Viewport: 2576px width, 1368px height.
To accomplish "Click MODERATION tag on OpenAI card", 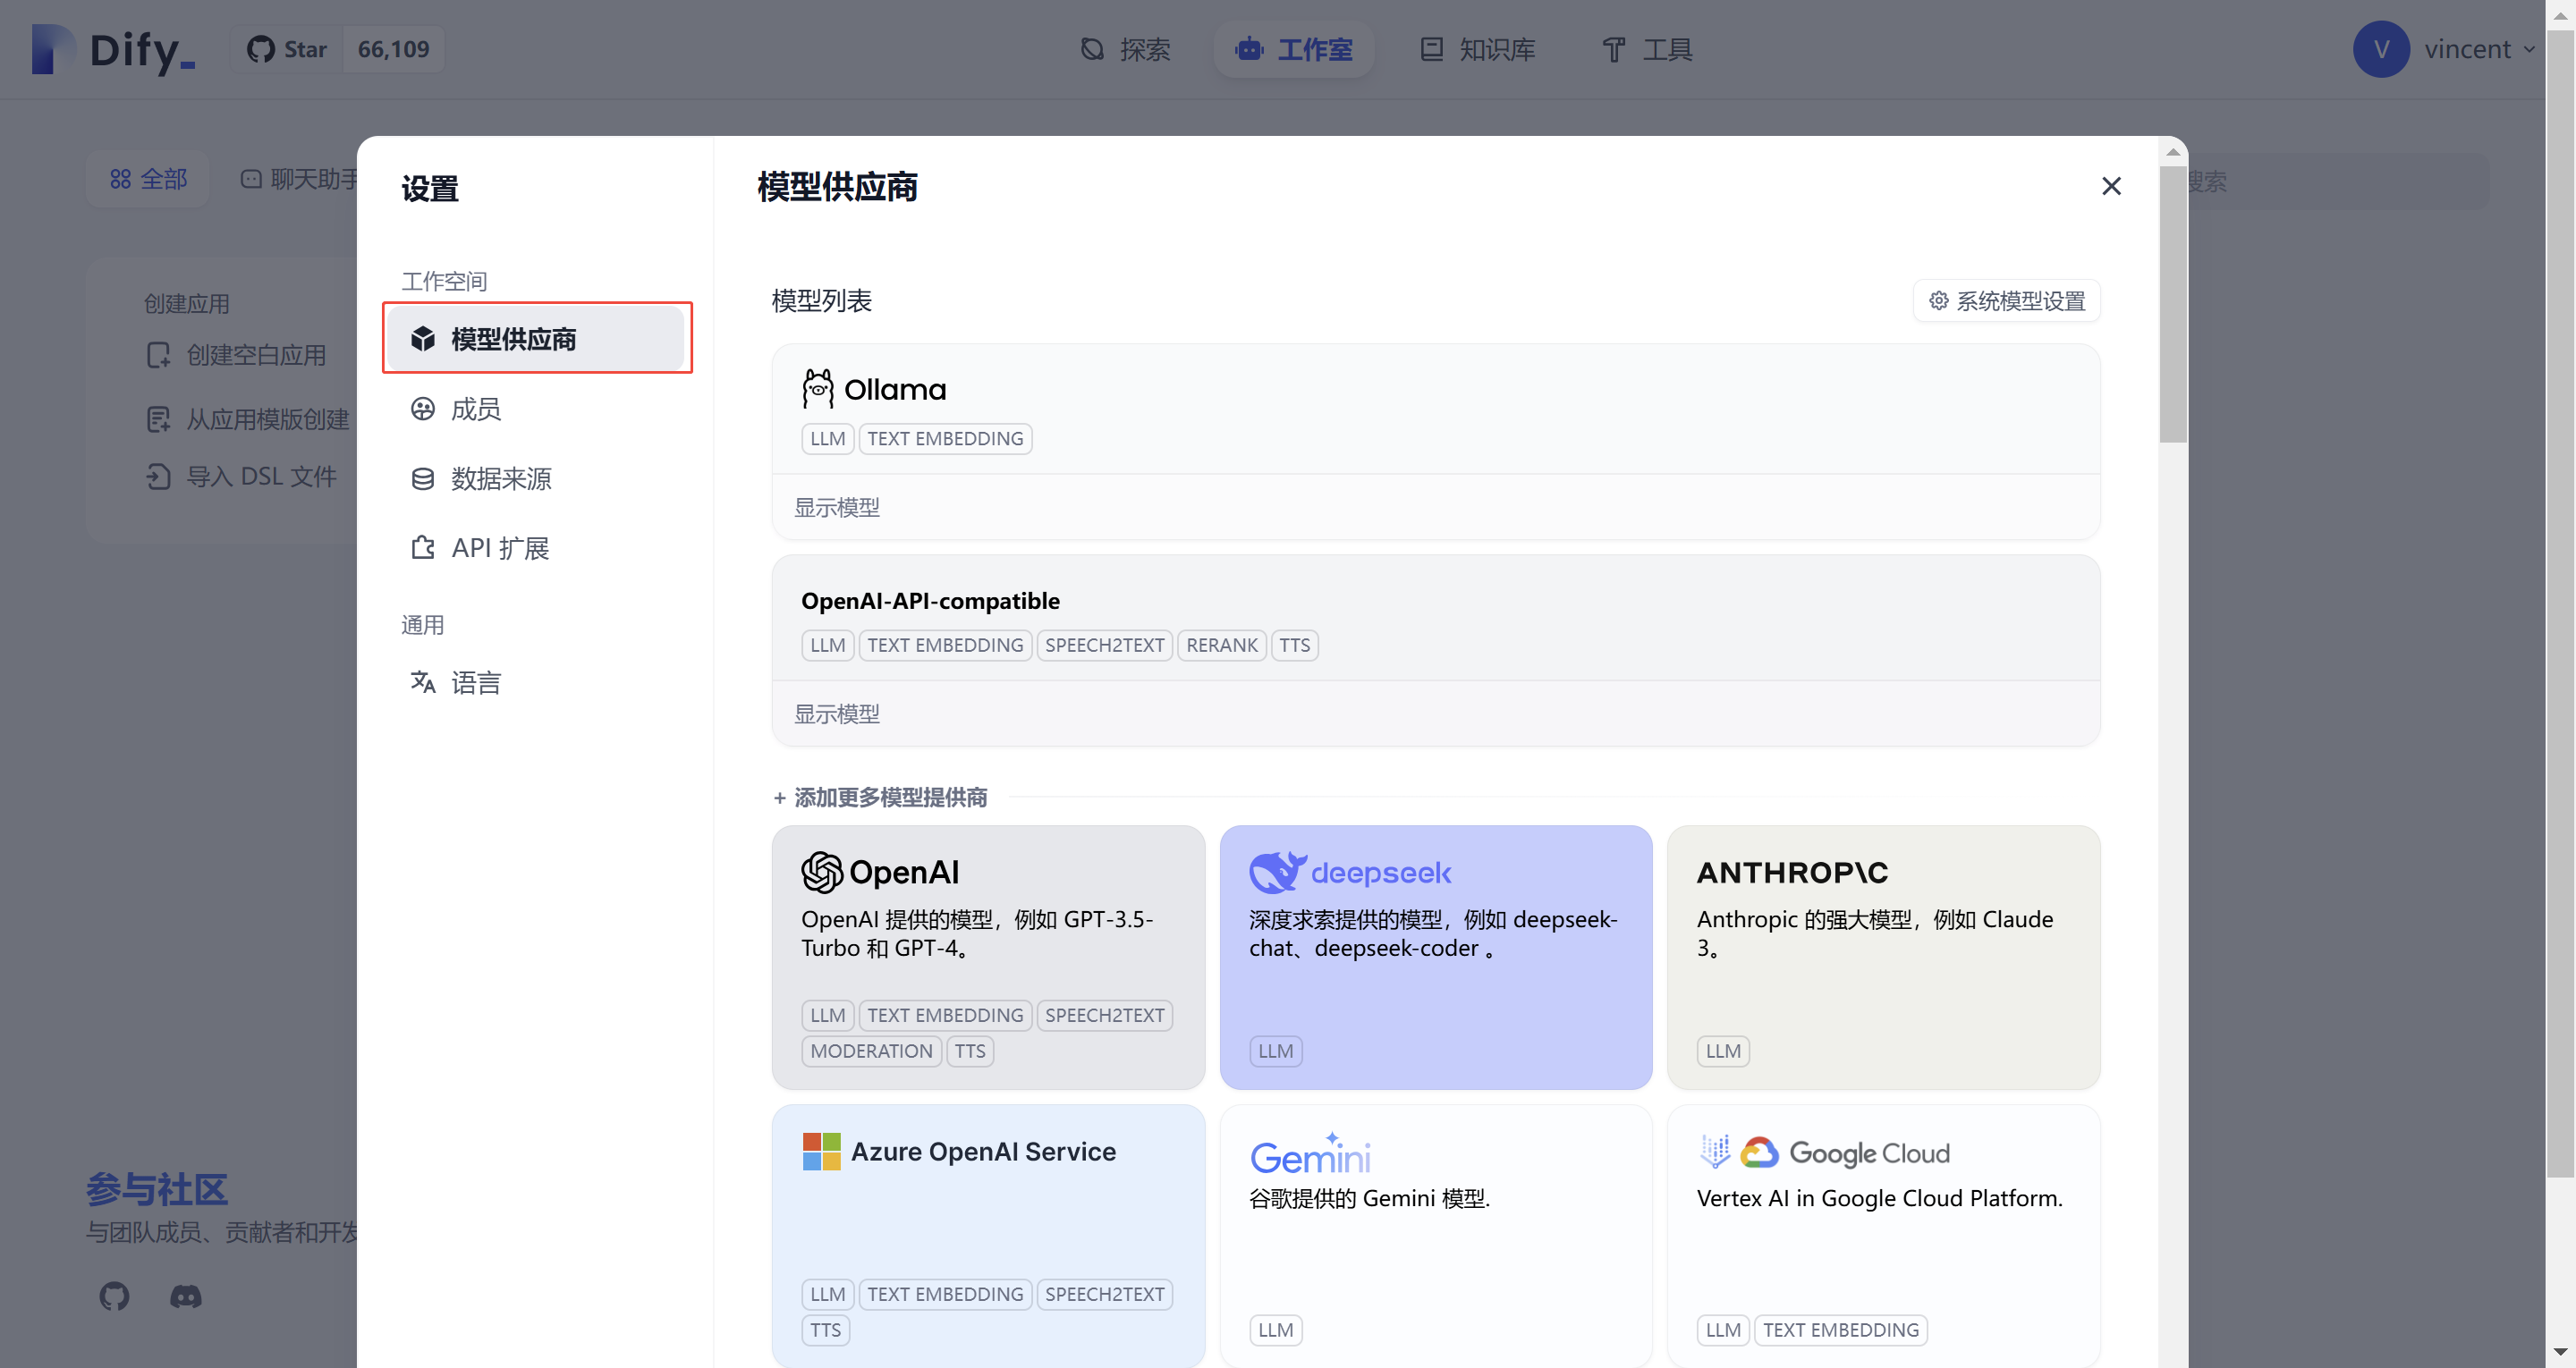I will point(871,1050).
